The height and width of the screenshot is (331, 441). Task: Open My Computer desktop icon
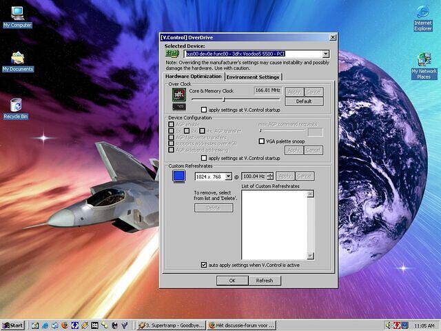[17, 17]
